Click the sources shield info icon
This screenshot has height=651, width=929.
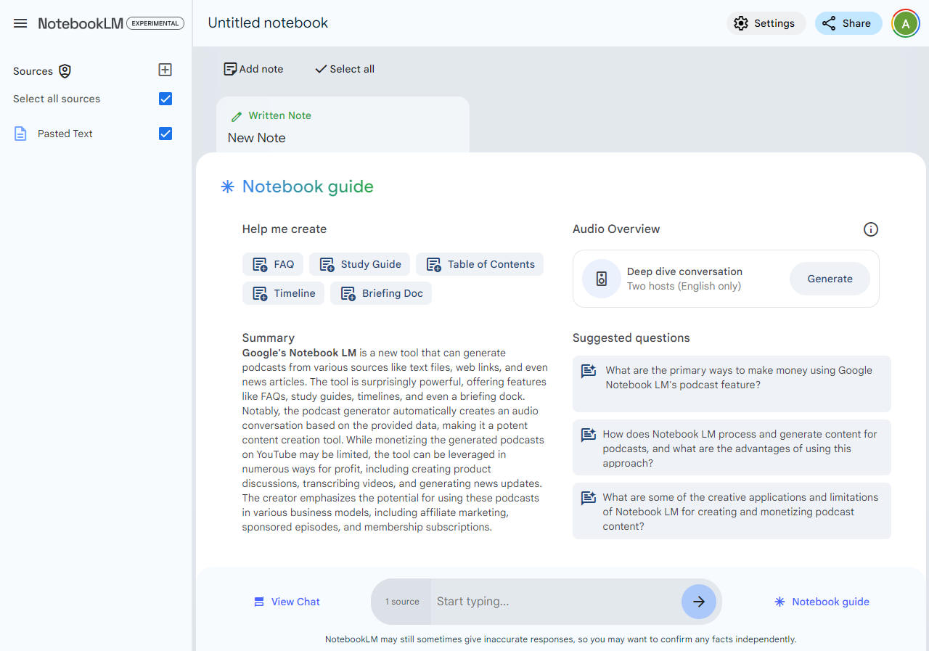click(x=65, y=71)
